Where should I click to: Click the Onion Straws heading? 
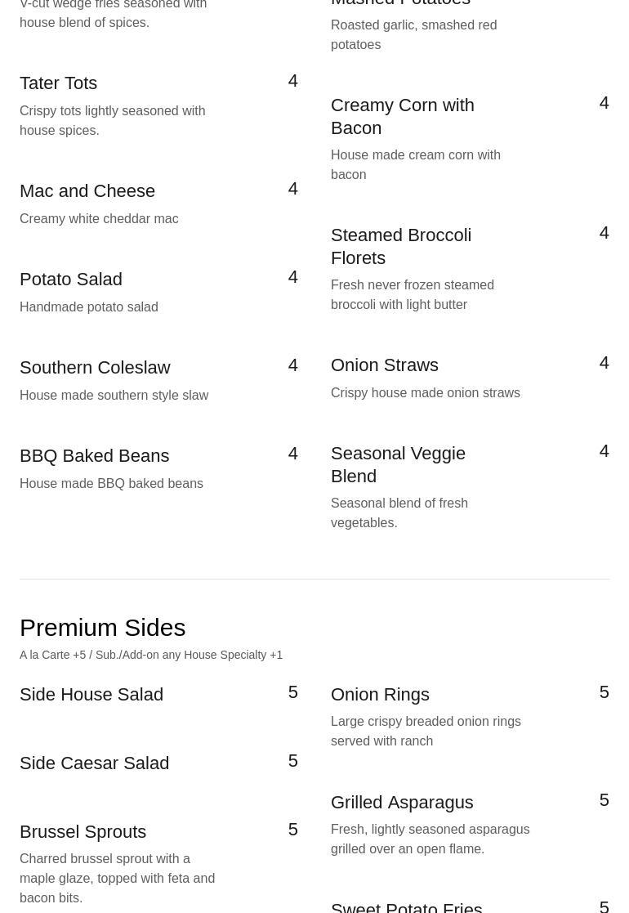pos(385,365)
